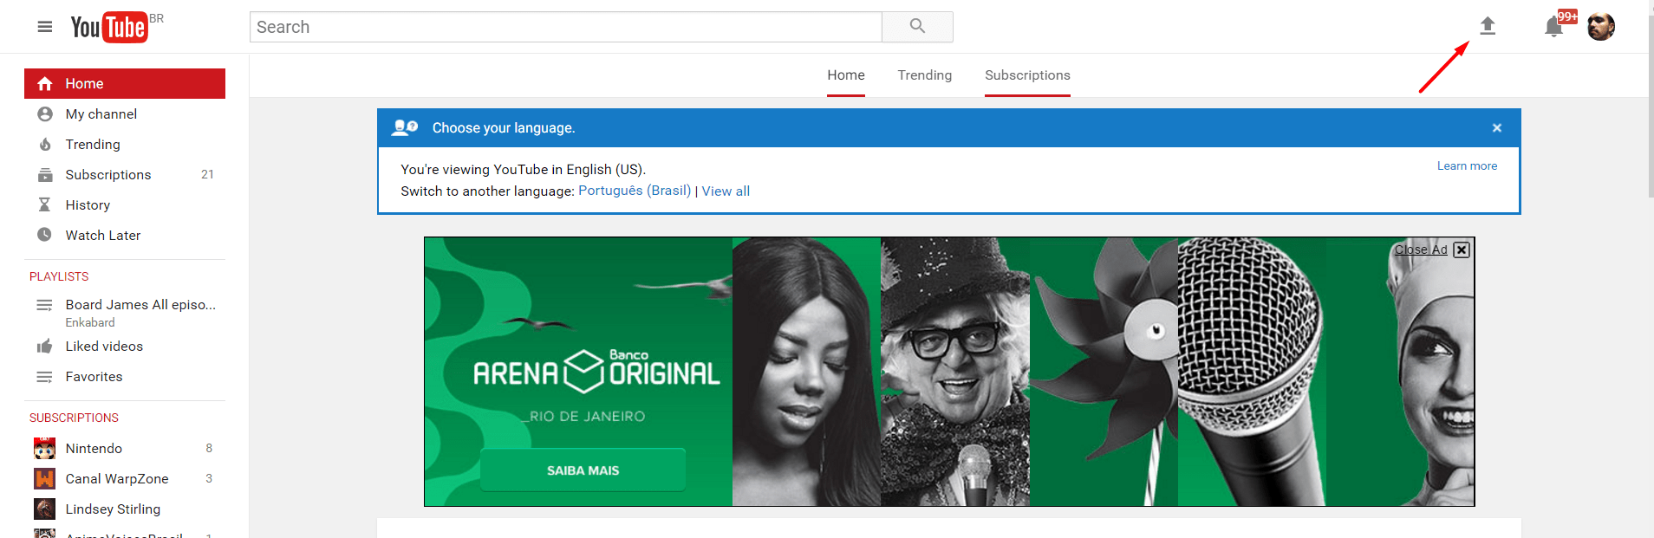Click the Trending flame icon

(45, 145)
